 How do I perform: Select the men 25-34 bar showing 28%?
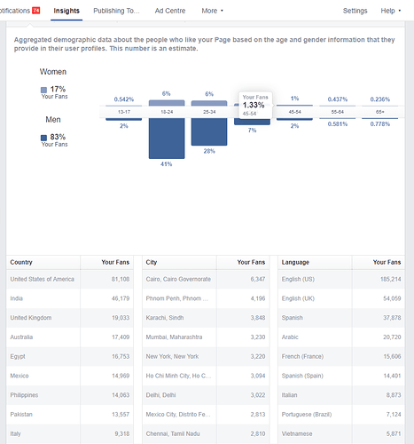pos(209,131)
